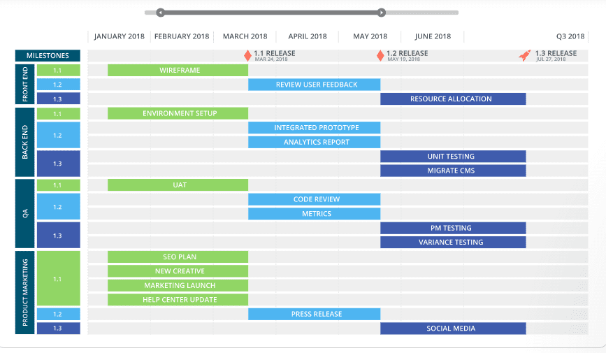Open the Integrated Prototype task
Image resolution: width=606 pixels, height=353 pixels.
click(x=315, y=128)
